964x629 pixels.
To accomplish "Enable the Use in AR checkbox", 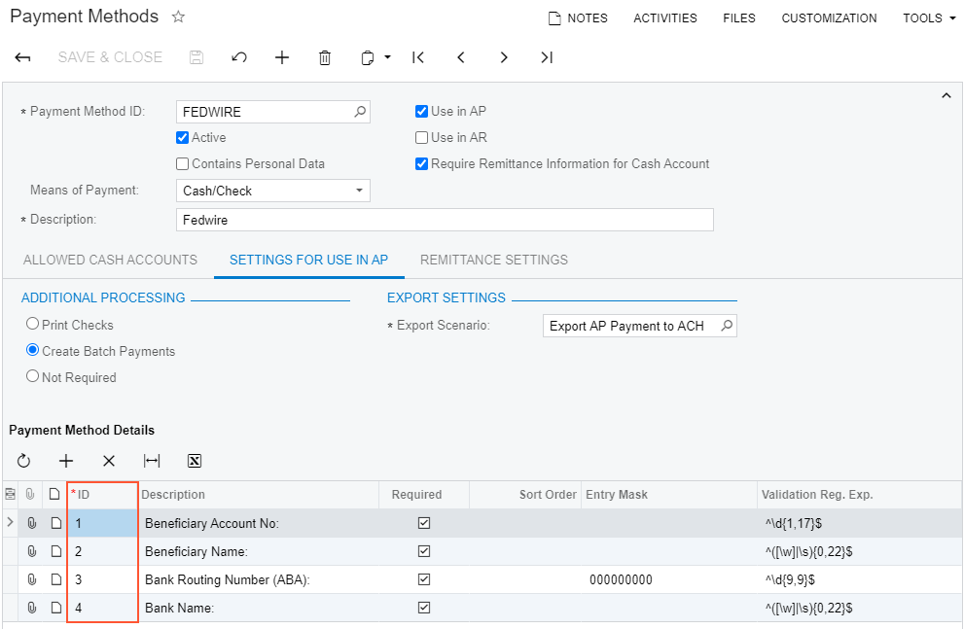I will pyautogui.click(x=421, y=137).
